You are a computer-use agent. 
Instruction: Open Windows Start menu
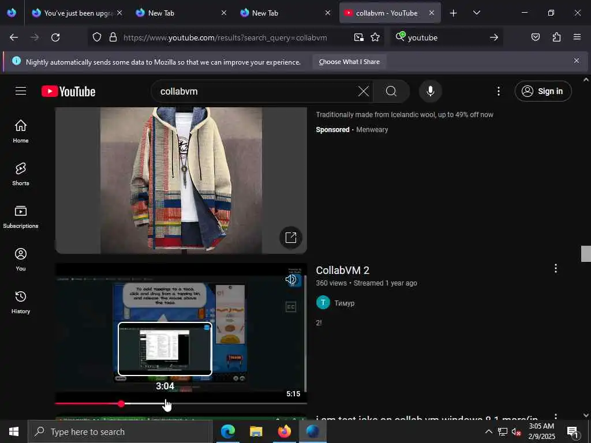click(14, 431)
